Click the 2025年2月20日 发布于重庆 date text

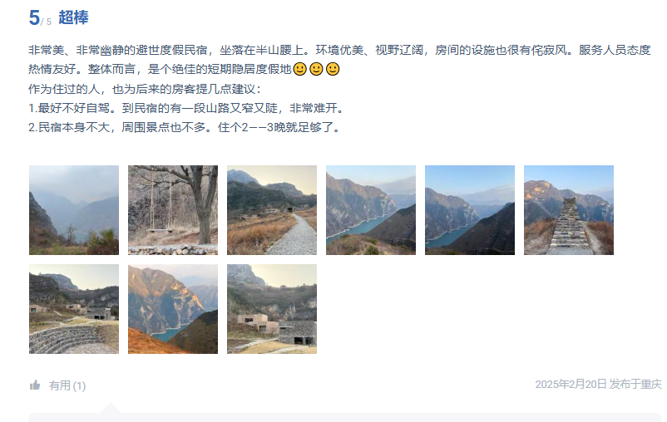[598, 384]
